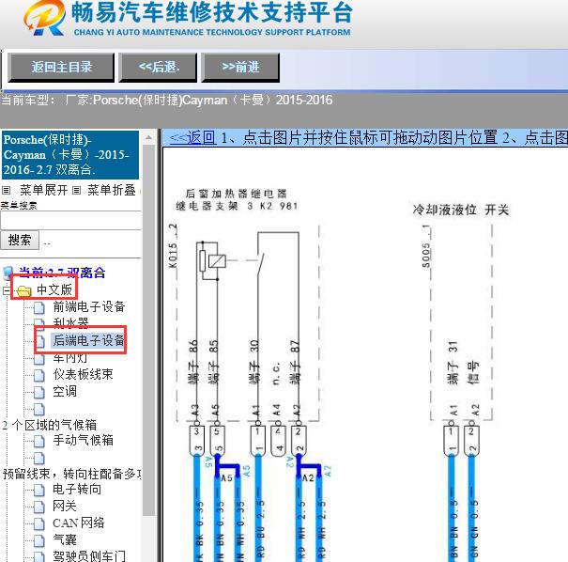Go forward with the >>前进 button
This screenshot has height=562, width=568.
click(240, 67)
